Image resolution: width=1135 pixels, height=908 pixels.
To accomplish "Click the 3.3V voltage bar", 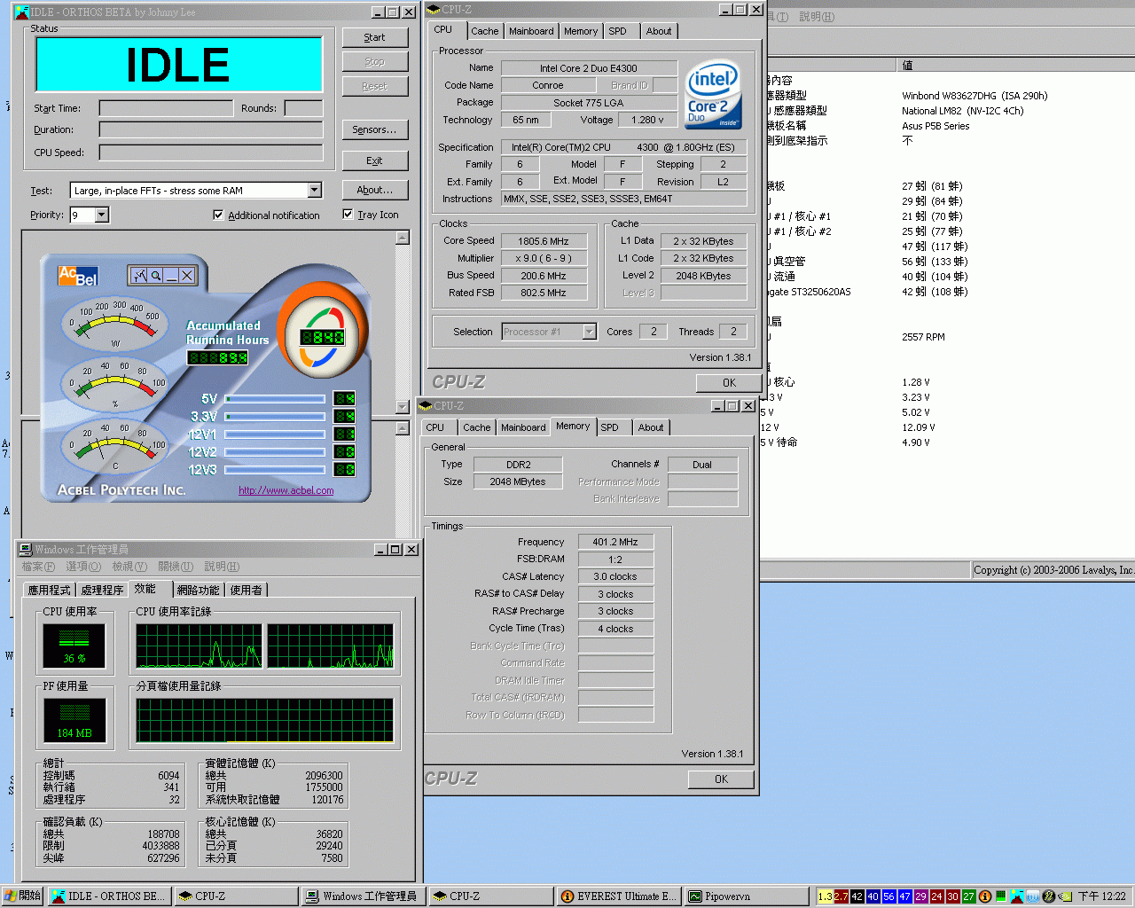I will point(275,416).
